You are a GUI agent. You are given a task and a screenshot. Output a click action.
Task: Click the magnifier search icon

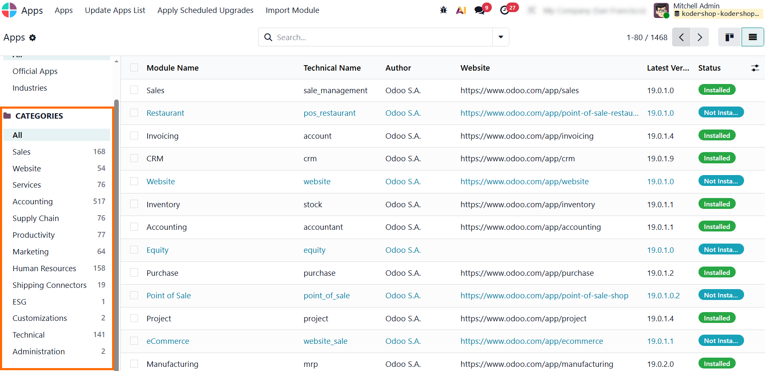click(268, 37)
